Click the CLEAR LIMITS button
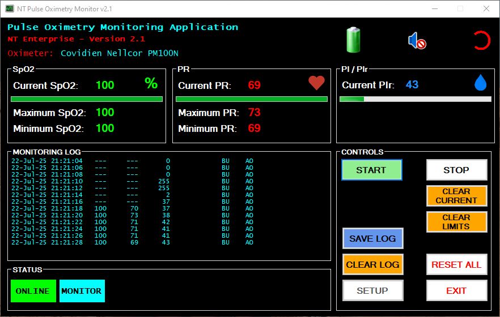The image size is (500, 317). [x=456, y=222]
